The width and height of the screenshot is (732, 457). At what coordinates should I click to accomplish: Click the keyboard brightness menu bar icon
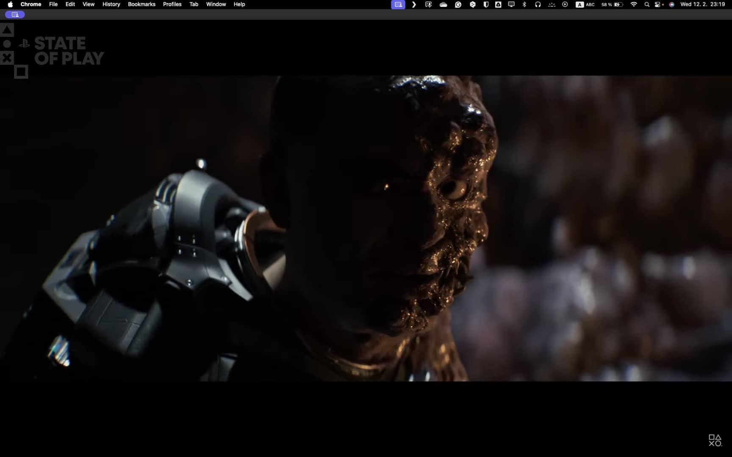552,4
